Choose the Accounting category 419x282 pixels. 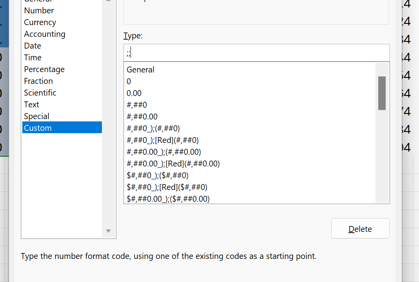pyautogui.click(x=45, y=34)
